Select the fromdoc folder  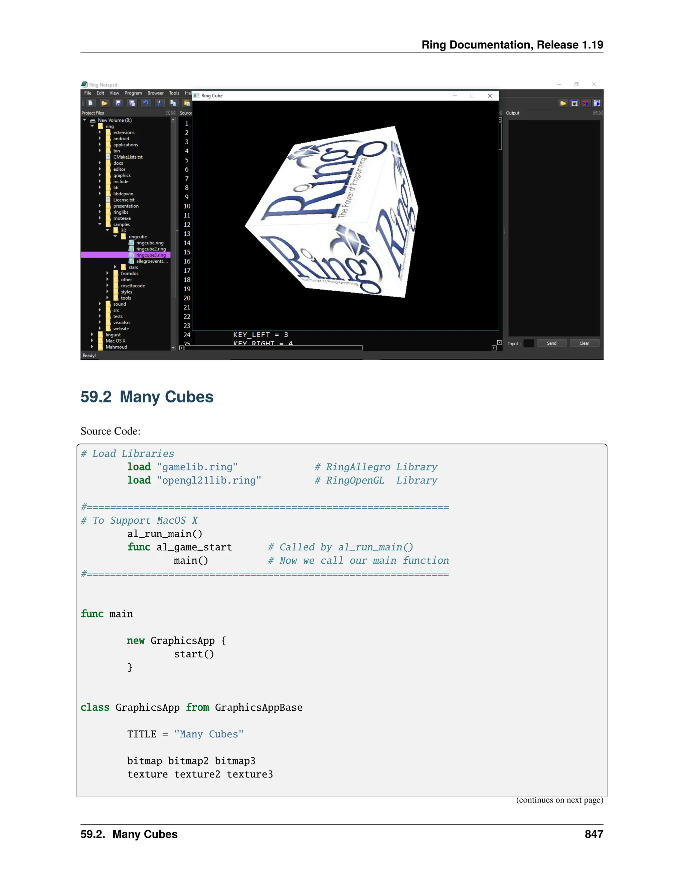[130, 273]
